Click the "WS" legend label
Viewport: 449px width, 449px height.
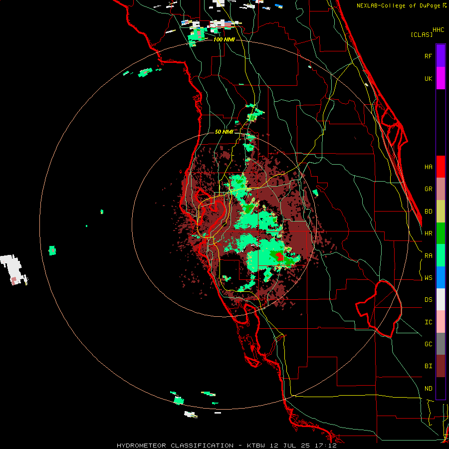428,278
